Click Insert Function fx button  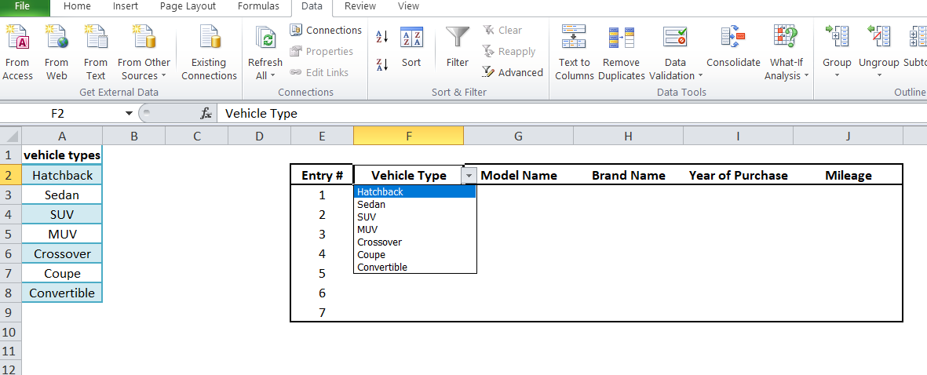coord(206,114)
